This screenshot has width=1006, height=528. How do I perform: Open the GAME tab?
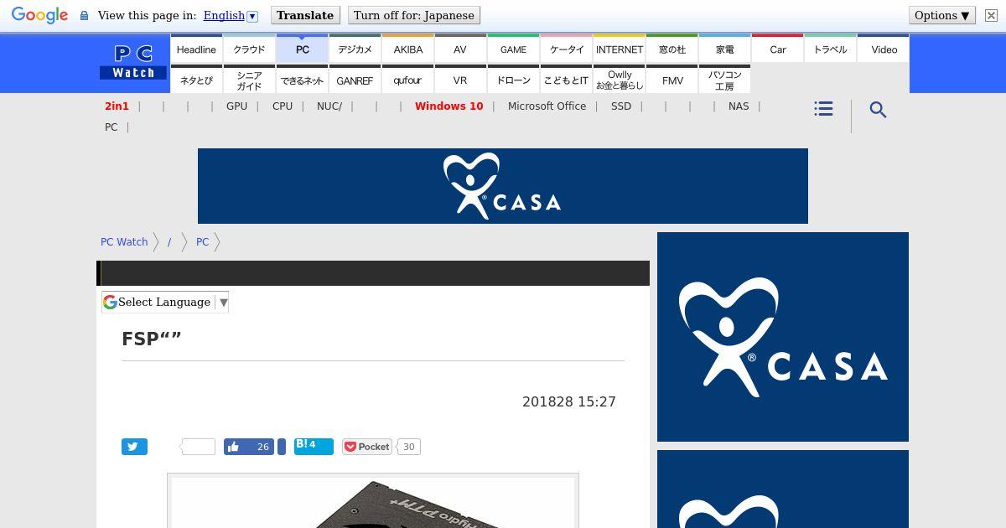coord(513,49)
